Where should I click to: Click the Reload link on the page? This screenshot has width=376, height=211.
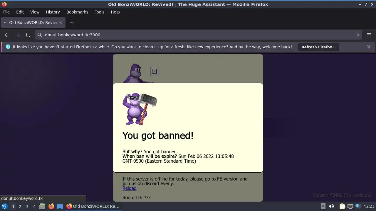tap(129, 188)
